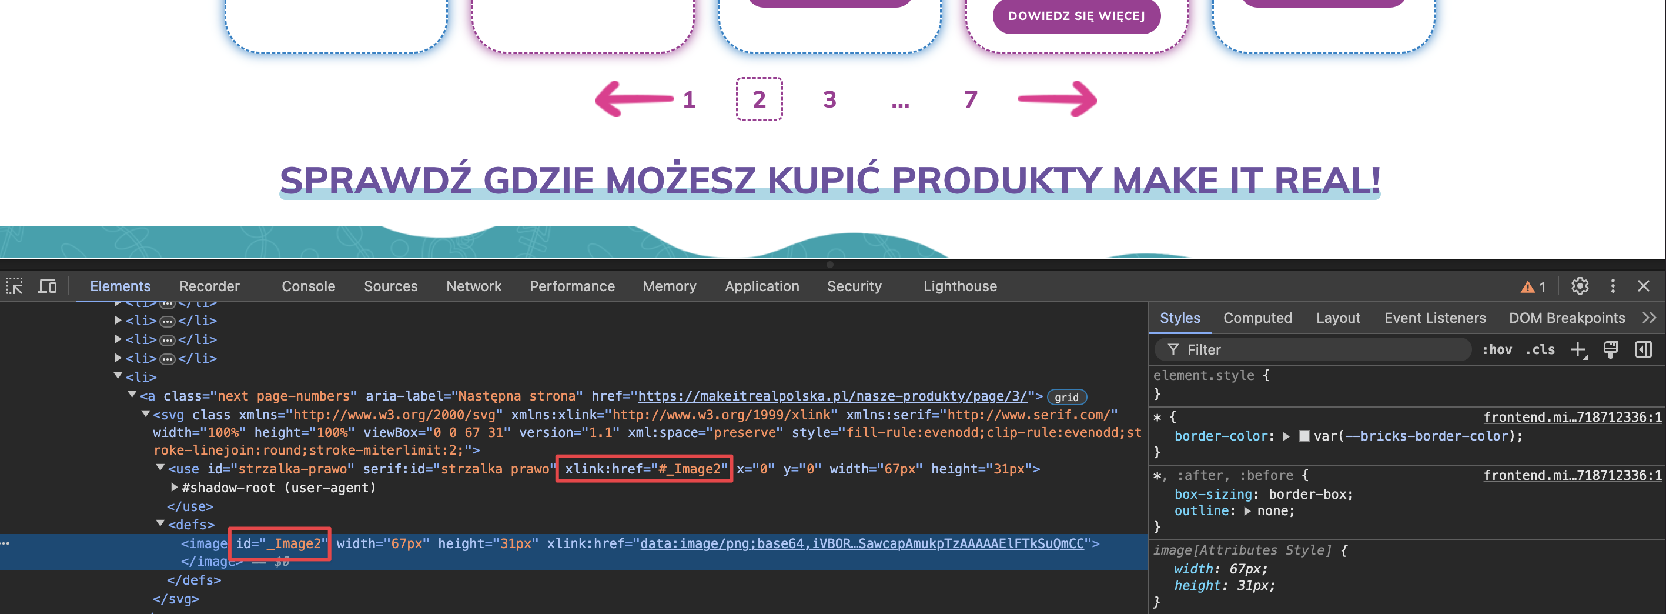The image size is (1666, 614).
Task: Expand outline property value triangle
Action: (1247, 511)
